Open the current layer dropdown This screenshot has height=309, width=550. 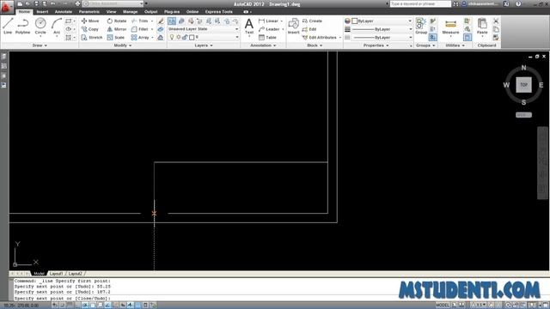[x=204, y=37]
